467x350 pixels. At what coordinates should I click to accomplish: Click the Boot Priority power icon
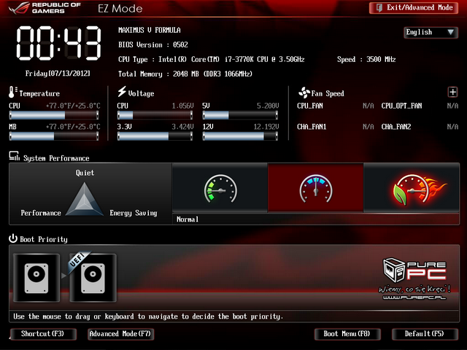(13, 238)
